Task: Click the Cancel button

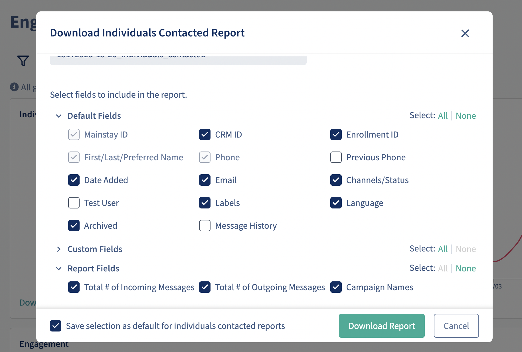Action: (x=456, y=326)
